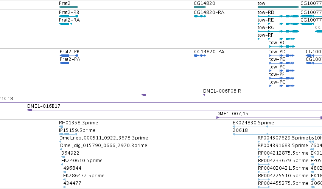Select the 20618 feature label
Viewport: 322px width, 189px height.
tap(240, 130)
